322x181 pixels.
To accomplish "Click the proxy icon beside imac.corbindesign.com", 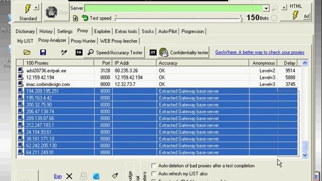I will [20, 84].
